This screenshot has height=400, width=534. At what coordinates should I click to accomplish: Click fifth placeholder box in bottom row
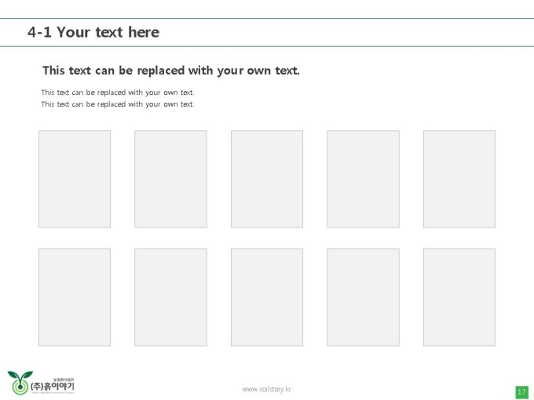click(459, 297)
